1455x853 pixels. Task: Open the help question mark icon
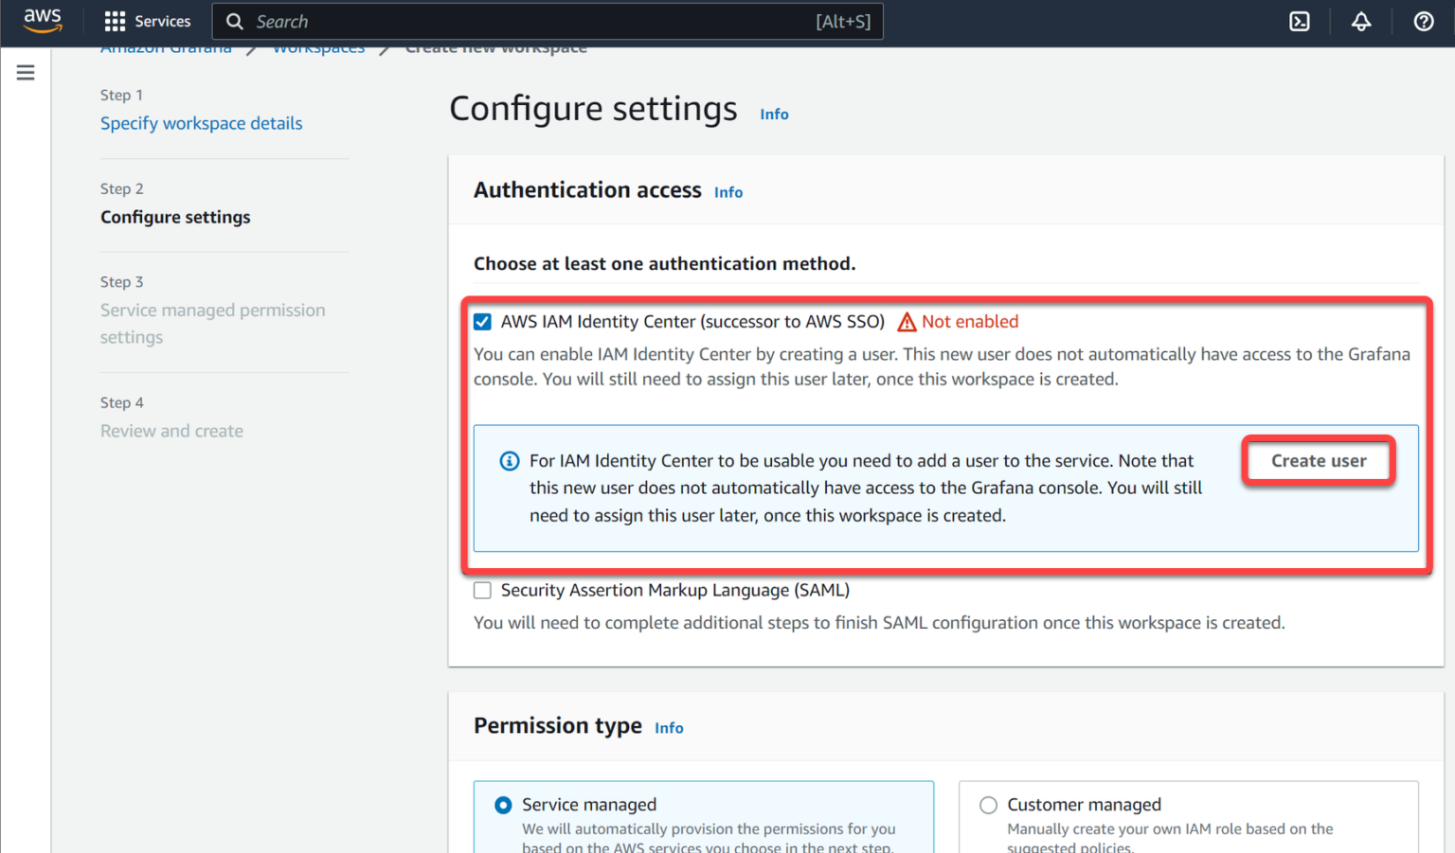[x=1423, y=21]
